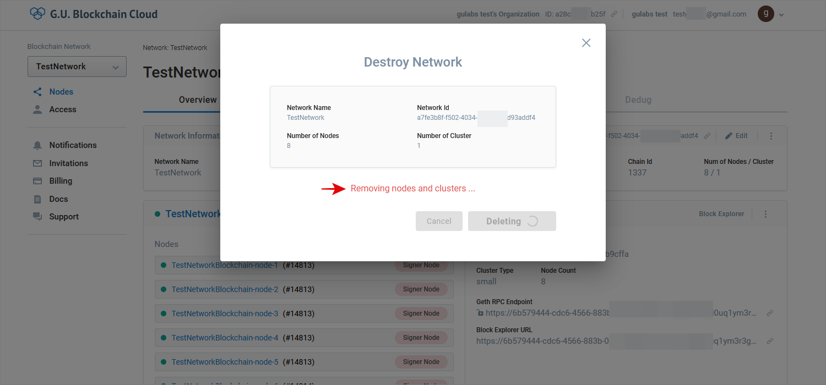
Task: Open Billing in the sidebar
Action: pyautogui.click(x=61, y=181)
